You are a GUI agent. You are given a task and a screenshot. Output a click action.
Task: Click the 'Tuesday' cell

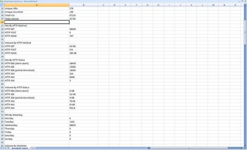click(x=37, y=122)
